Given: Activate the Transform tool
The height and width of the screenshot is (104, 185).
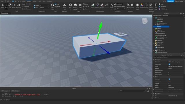Looking at the screenshot, I should [18, 6].
